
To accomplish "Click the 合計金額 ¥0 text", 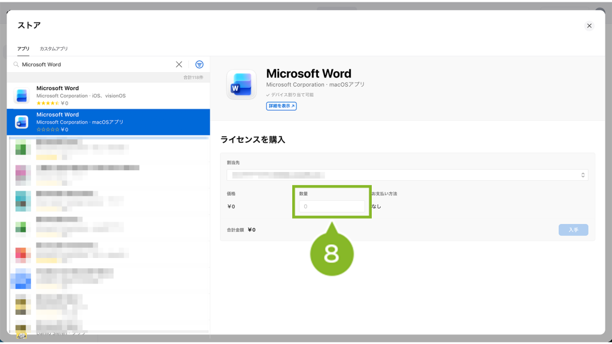I will [241, 230].
